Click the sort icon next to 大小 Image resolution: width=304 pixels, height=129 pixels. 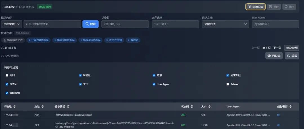coord(209,107)
